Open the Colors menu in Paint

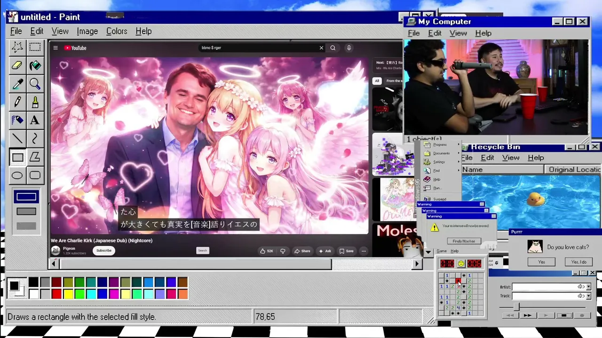coord(117,31)
